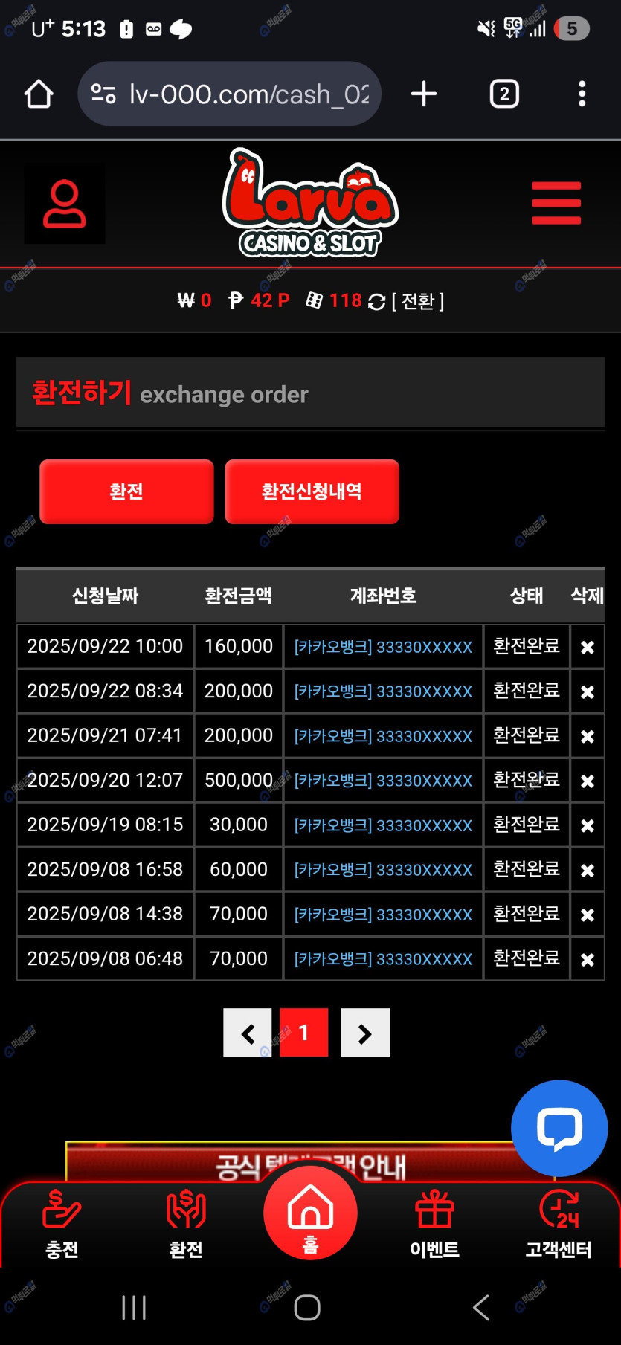Delete the 500,000 exchange record
Viewport: 621px width, 1345px height.
coord(588,781)
